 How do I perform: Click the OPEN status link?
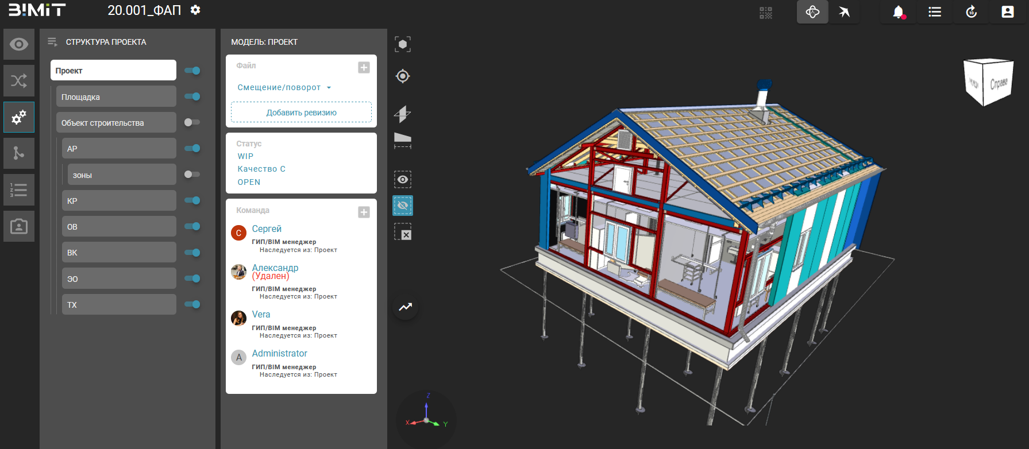coord(249,182)
